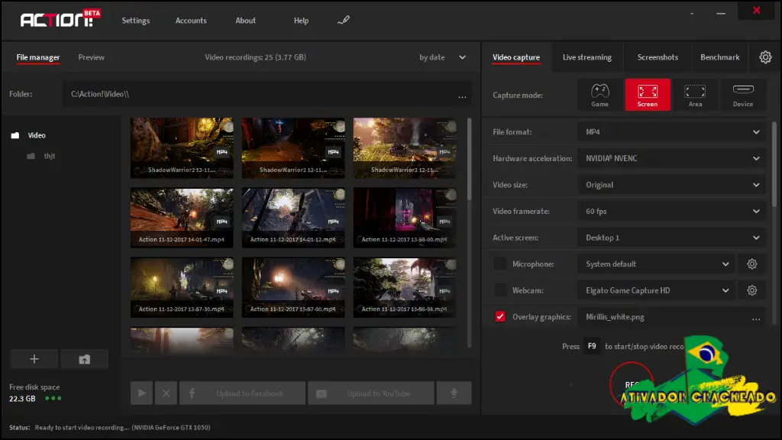Image resolution: width=782 pixels, height=440 pixels.
Task: Switch to Benchmark tab
Action: point(719,57)
